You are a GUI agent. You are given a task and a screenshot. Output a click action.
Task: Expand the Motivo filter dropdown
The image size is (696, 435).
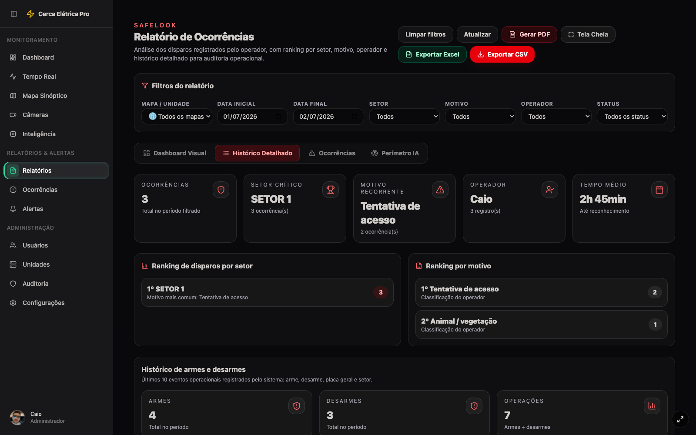(x=480, y=117)
